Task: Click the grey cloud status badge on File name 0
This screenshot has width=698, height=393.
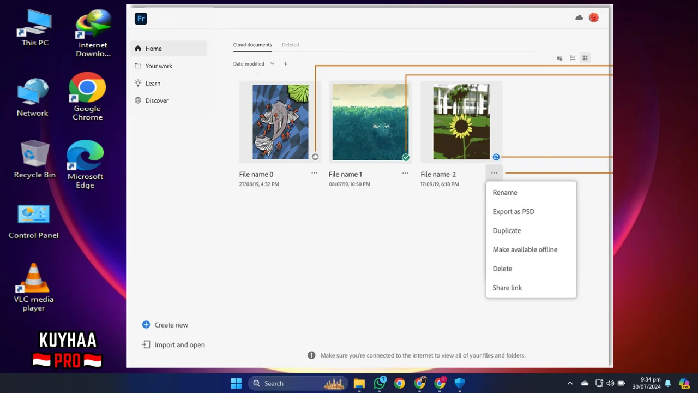Action: [x=315, y=157]
